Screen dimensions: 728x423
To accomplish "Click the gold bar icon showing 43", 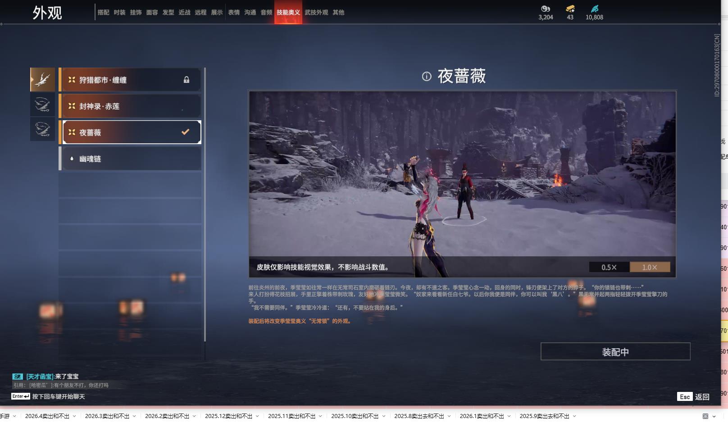I will pyautogui.click(x=570, y=8).
